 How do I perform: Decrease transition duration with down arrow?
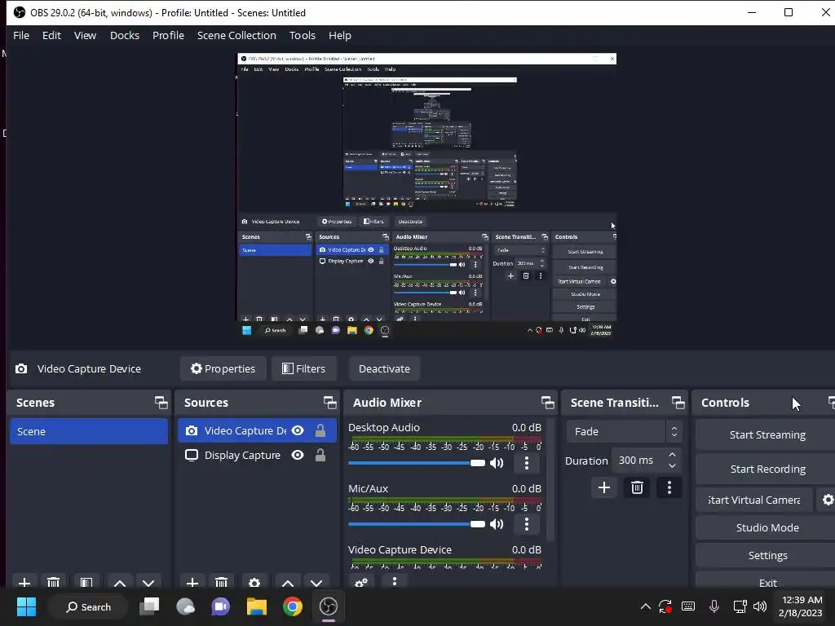click(672, 465)
